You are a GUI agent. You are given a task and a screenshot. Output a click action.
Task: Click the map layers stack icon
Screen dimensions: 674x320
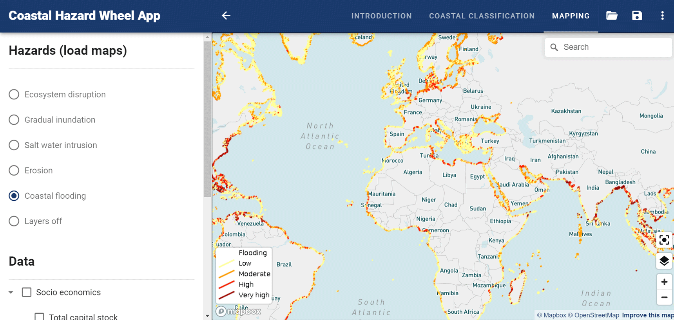point(664,261)
